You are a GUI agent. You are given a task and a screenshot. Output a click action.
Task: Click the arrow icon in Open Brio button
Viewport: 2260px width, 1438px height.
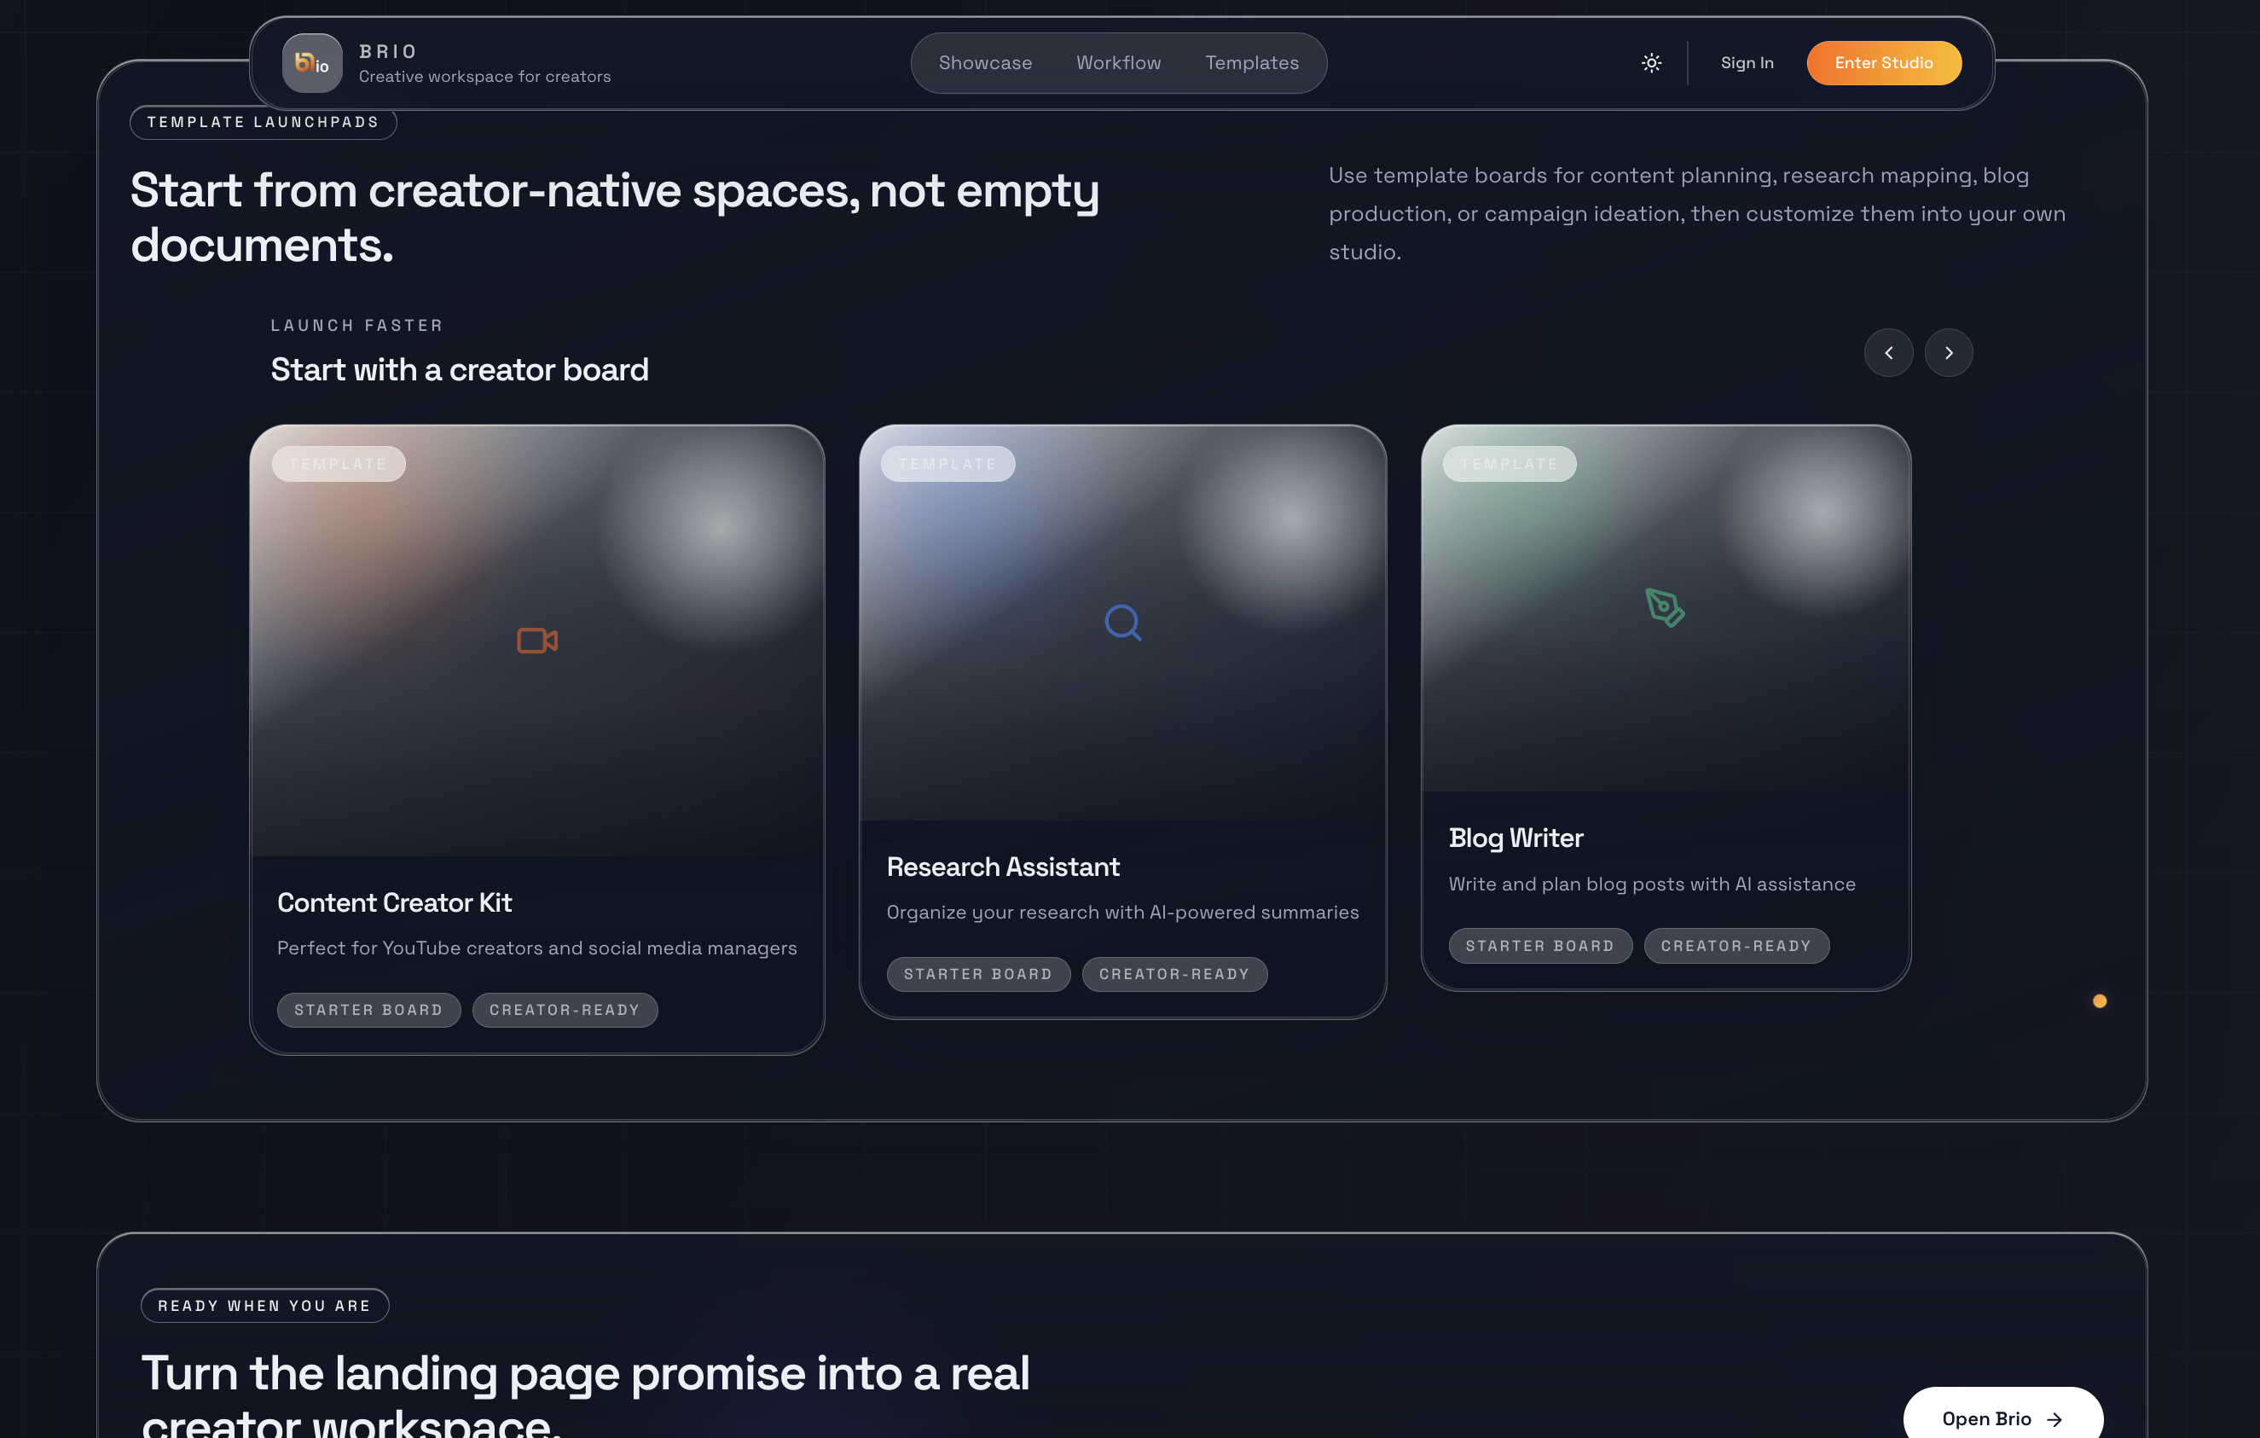[x=2054, y=1419]
